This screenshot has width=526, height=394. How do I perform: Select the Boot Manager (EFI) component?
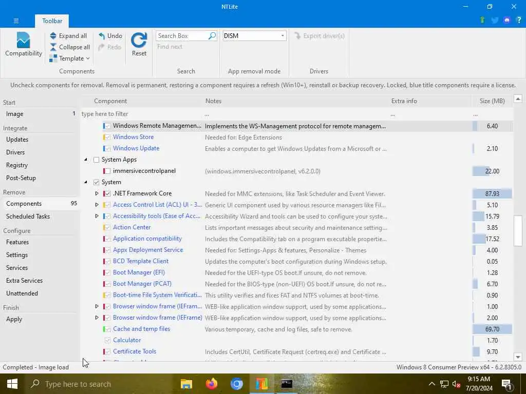(x=139, y=272)
